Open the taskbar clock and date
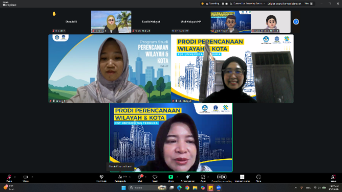This screenshot has height=192, width=342. pyautogui.click(x=334, y=187)
